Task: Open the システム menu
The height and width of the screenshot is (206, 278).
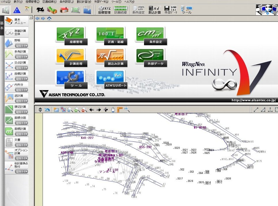Action: [x=5, y=2]
